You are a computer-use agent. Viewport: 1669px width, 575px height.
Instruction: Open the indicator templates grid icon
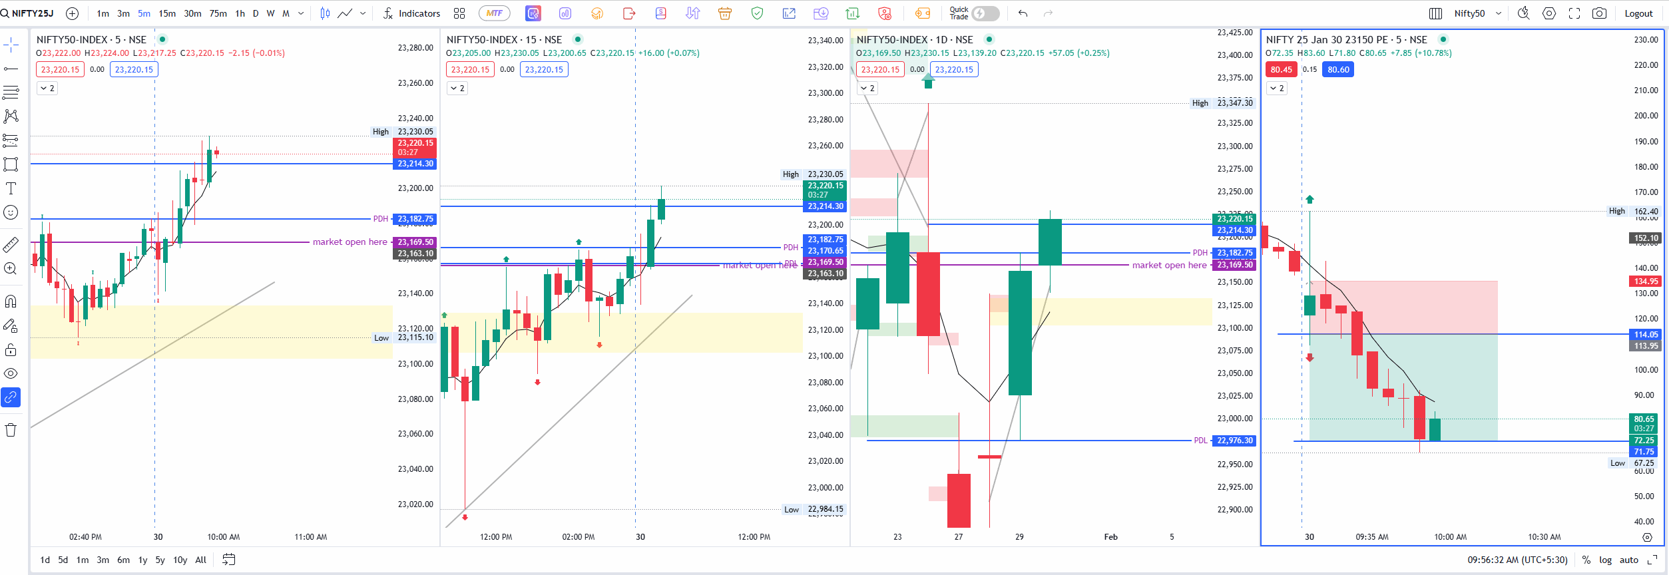click(x=459, y=13)
